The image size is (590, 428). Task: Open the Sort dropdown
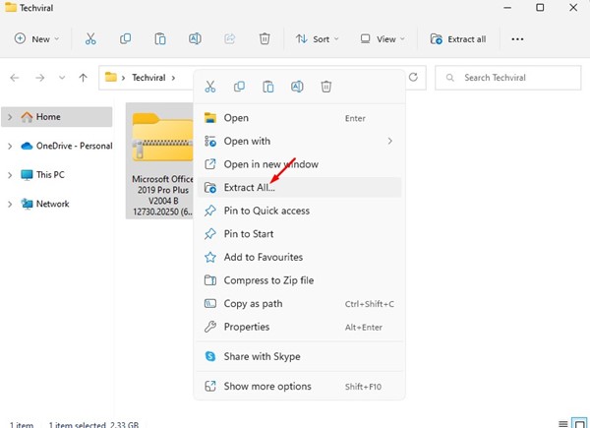point(318,39)
